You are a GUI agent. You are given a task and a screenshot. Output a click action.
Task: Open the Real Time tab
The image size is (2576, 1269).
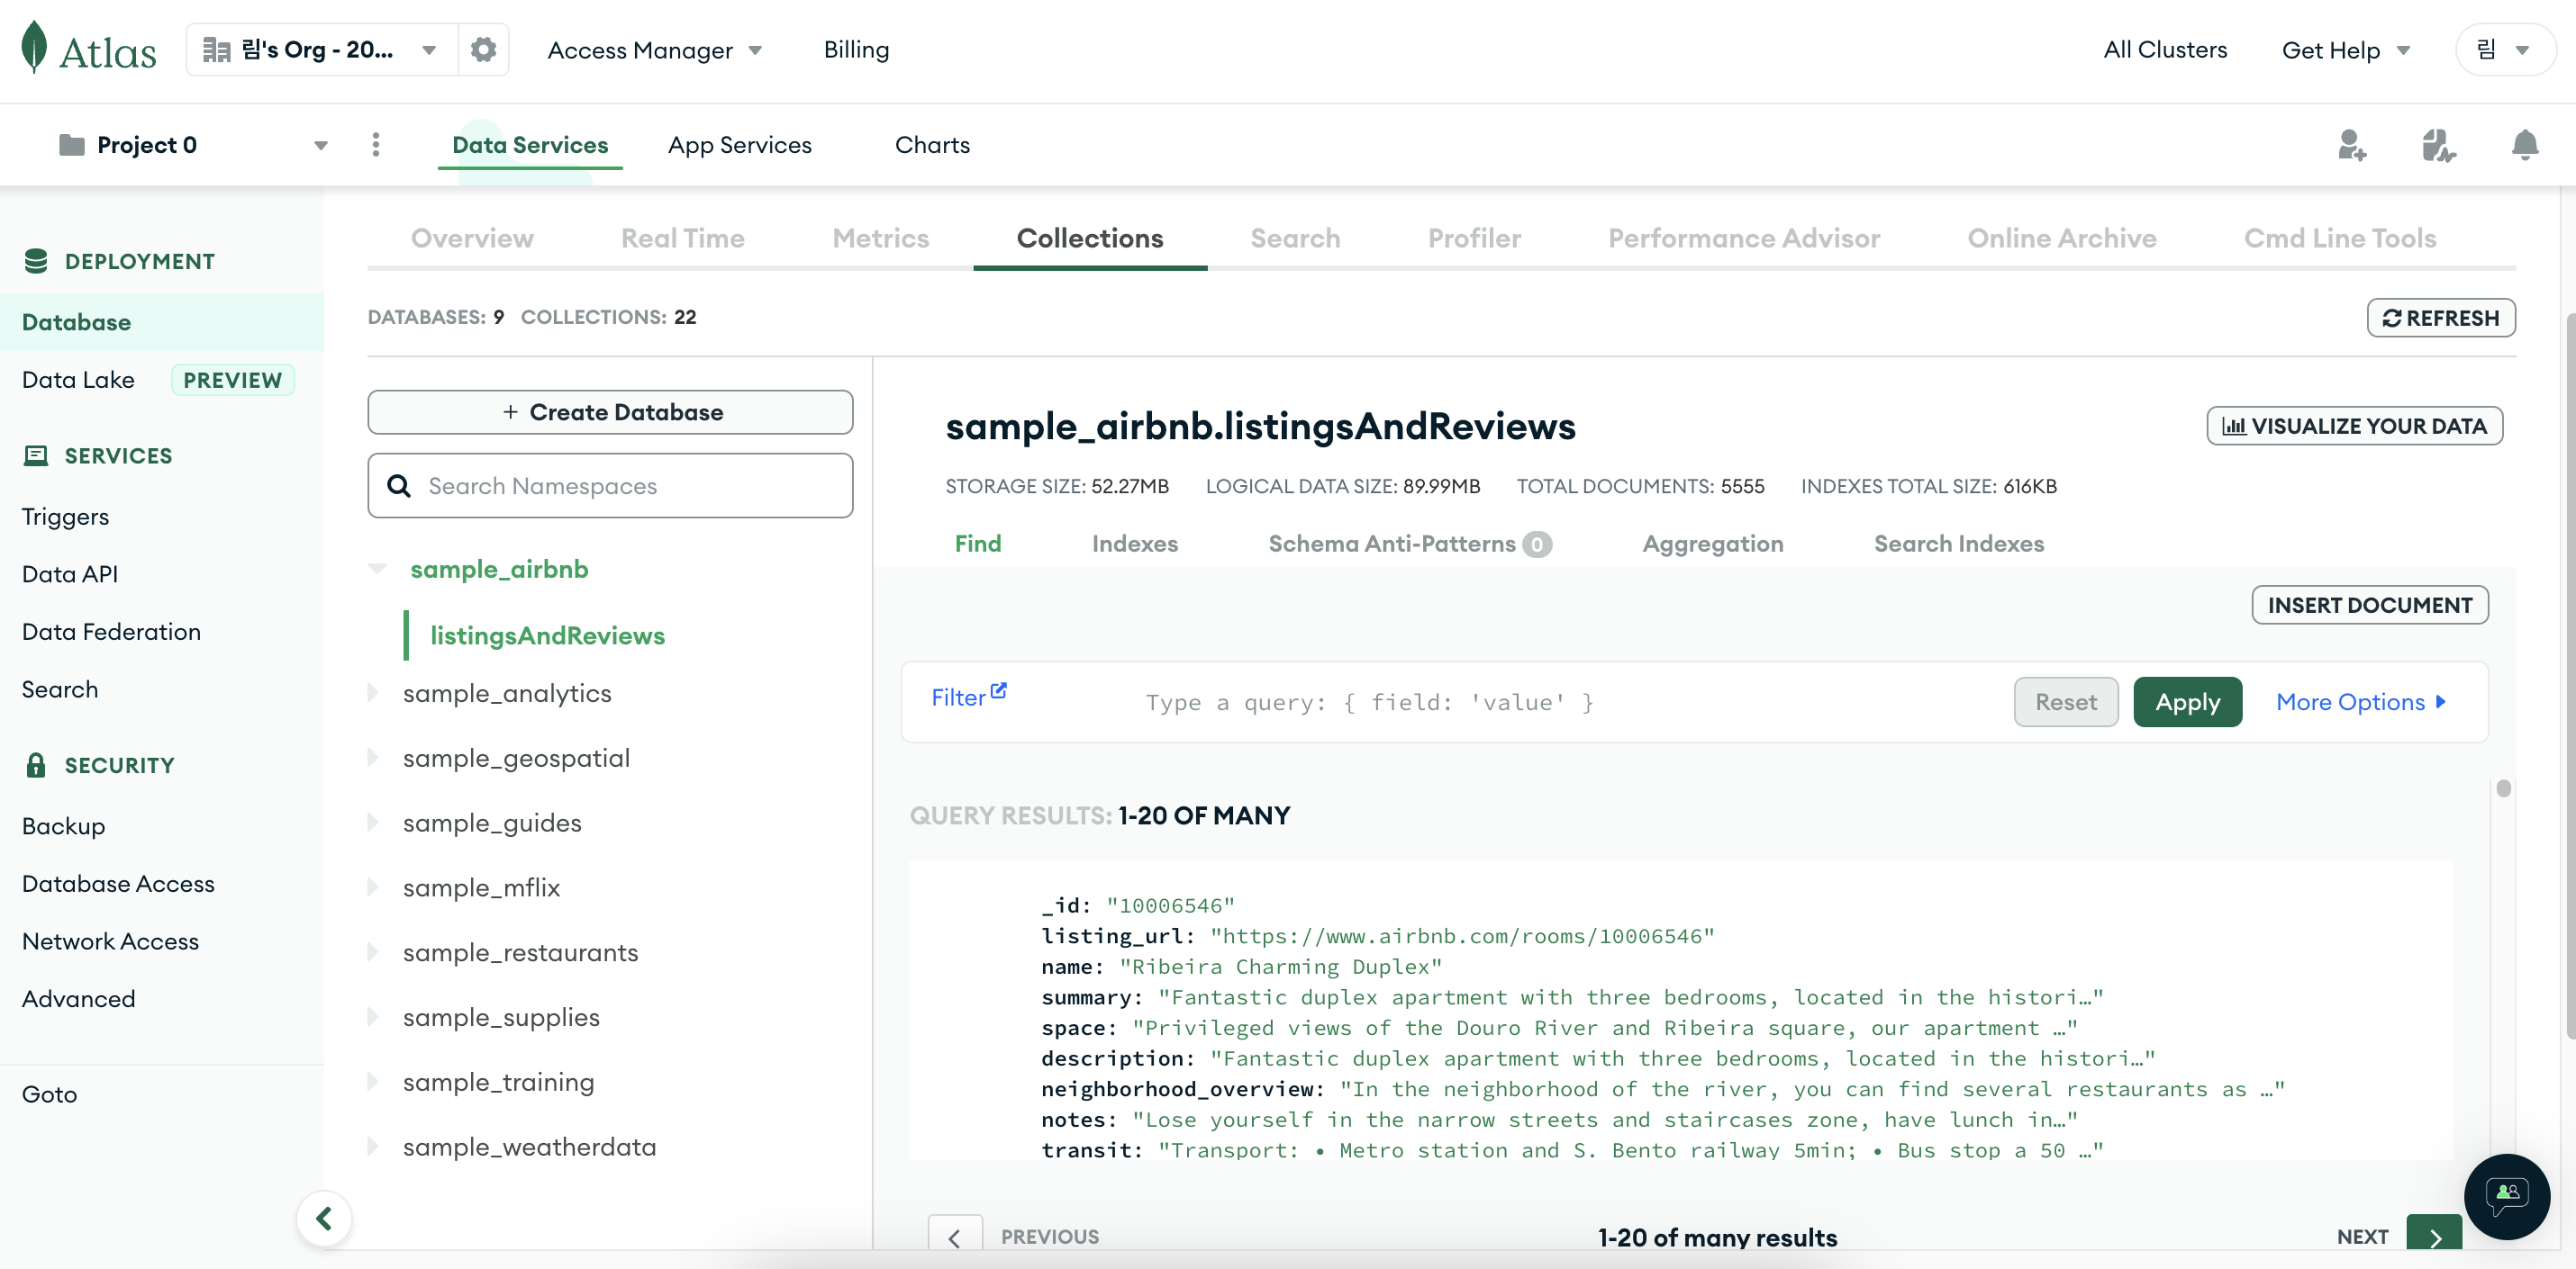682,238
